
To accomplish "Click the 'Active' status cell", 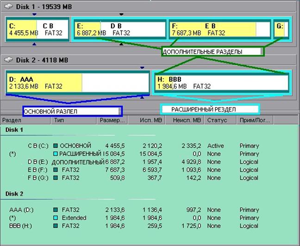I will 216,146.
